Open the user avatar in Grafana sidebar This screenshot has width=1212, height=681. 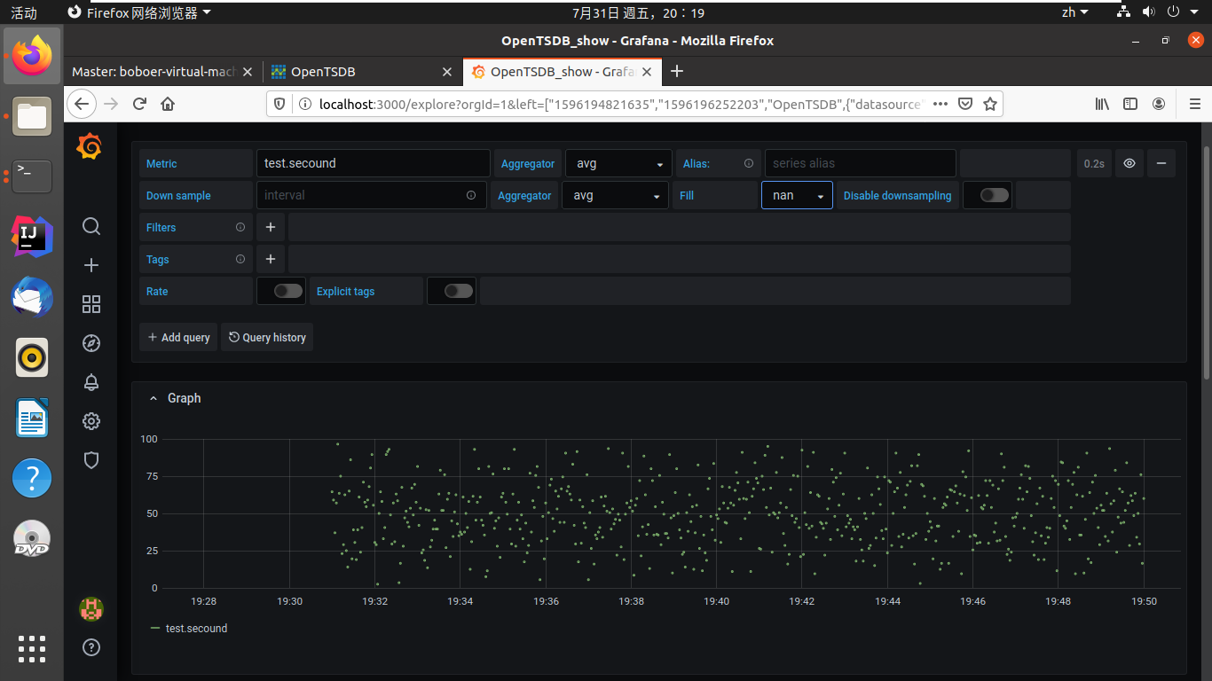pos(91,608)
